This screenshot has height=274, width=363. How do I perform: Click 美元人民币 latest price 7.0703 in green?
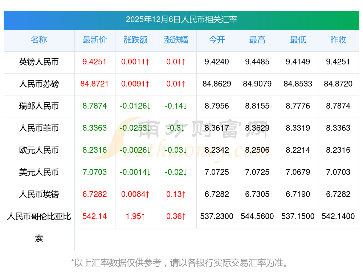[94, 172]
